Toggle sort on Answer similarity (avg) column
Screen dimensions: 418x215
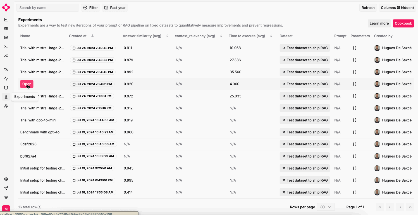pyautogui.click(x=167, y=36)
